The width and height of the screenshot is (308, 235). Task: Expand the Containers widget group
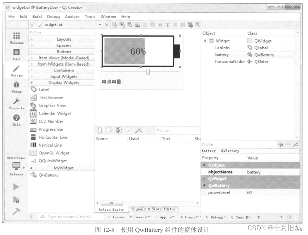pos(31,70)
